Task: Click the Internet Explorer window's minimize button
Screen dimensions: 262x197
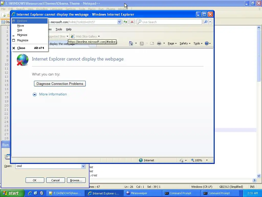Action: click(x=198, y=14)
